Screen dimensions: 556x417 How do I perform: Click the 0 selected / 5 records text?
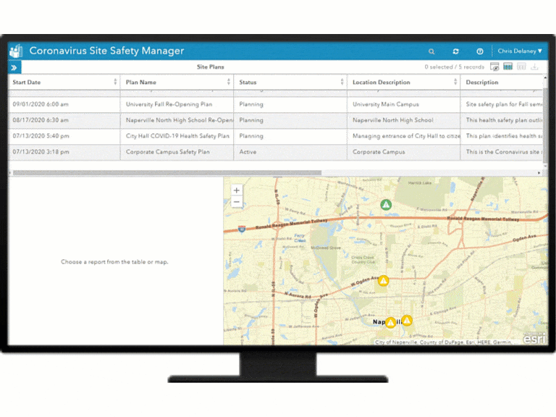coord(454,67)
